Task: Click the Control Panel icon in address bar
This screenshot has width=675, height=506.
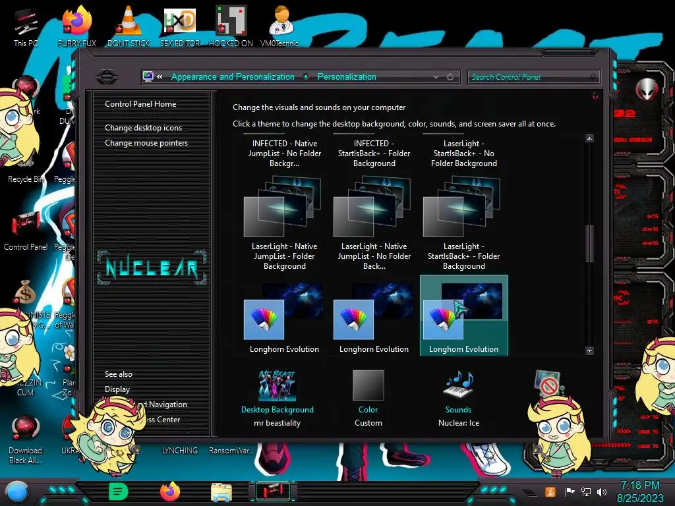Action: [x=148, y=76]
